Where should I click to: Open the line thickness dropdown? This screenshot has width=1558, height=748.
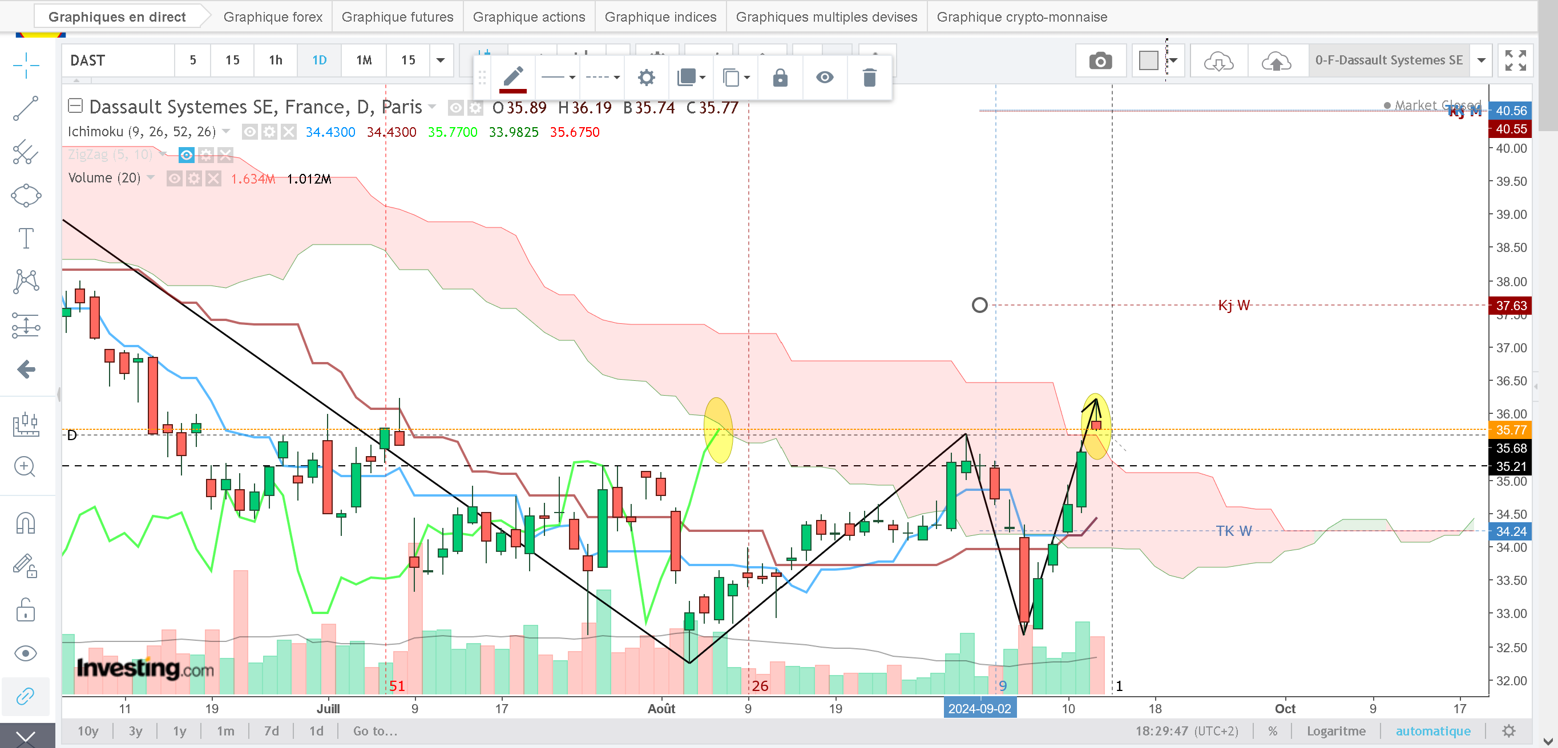(558, 78)
